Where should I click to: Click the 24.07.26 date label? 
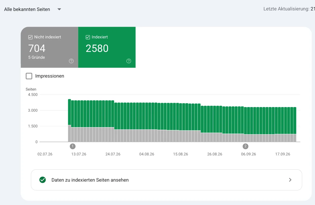point(113,154)
